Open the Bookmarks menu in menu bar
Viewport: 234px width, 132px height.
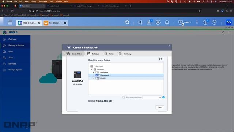point(43,1)
